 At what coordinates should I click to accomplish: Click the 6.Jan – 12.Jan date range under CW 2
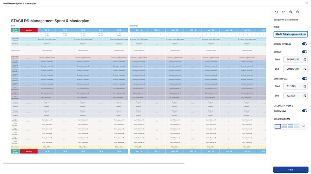(x=65, y=35)
